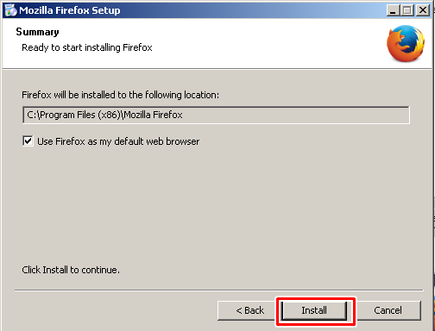Click the "Use Firefox as my default web browser" label
This screenshot has width=435, height=331.
coord(118,141)
